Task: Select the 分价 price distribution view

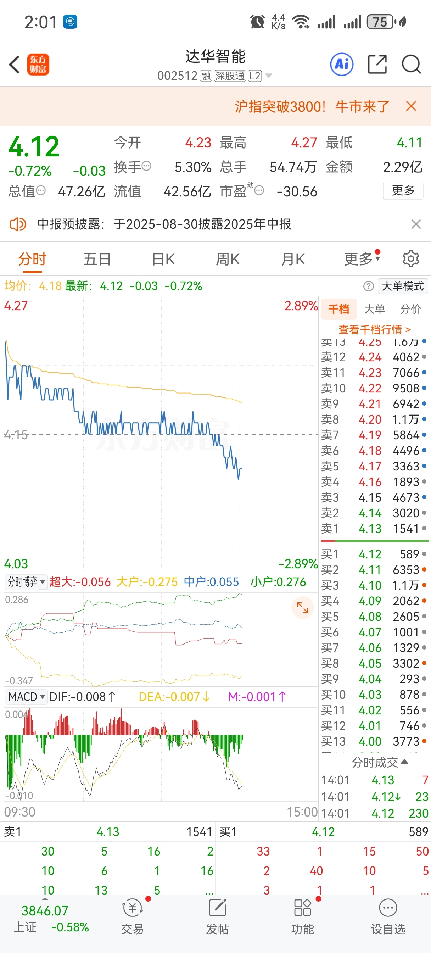Action: pos(411,309)
